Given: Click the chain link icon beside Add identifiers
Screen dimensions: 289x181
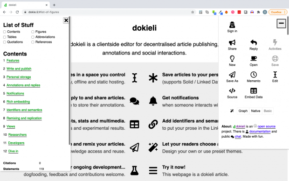Looking at the screenshot, I should (153, 124).
